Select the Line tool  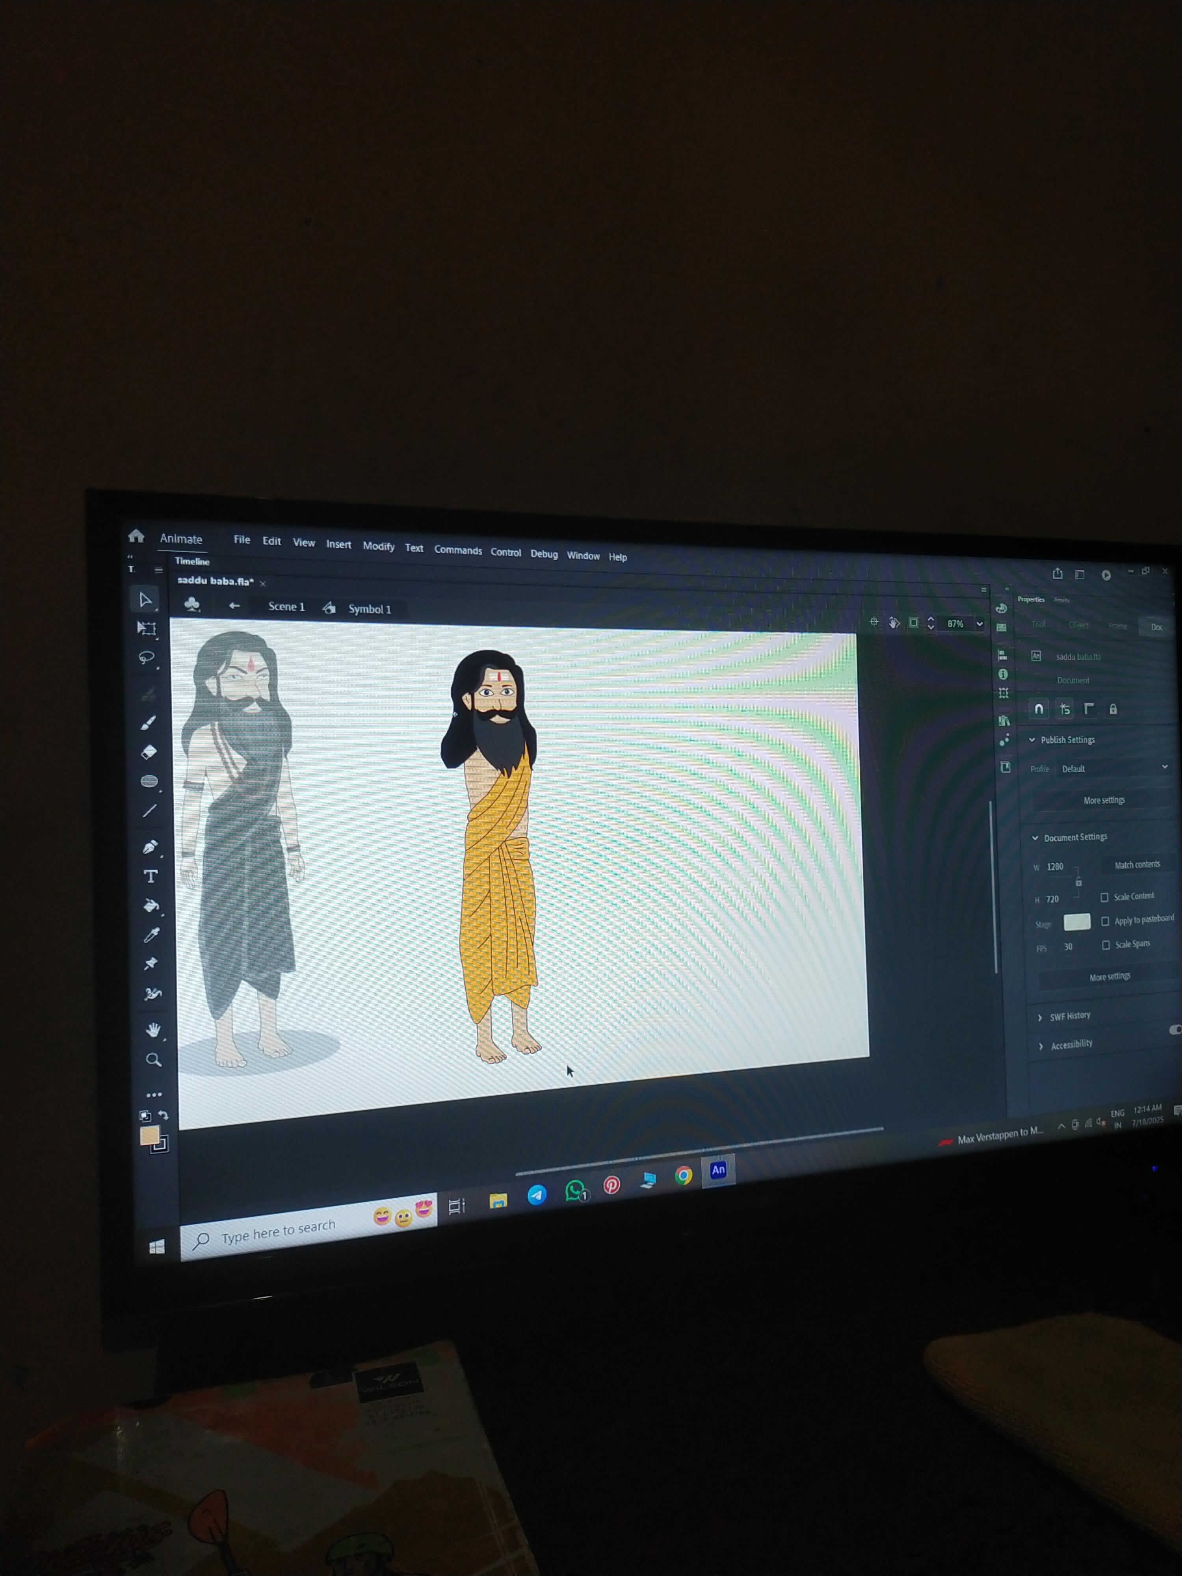coord(150,810)
